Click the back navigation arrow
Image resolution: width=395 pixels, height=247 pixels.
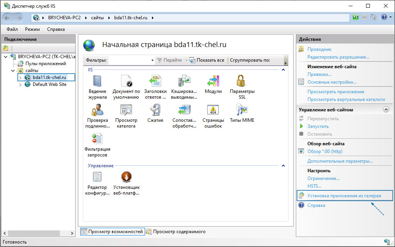point(7,18)
